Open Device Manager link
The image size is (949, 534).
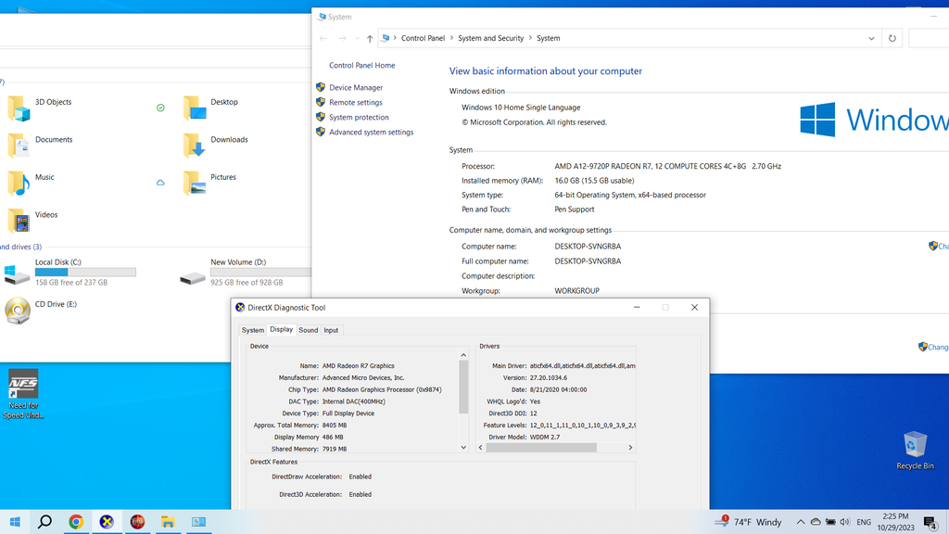point(356,88)
